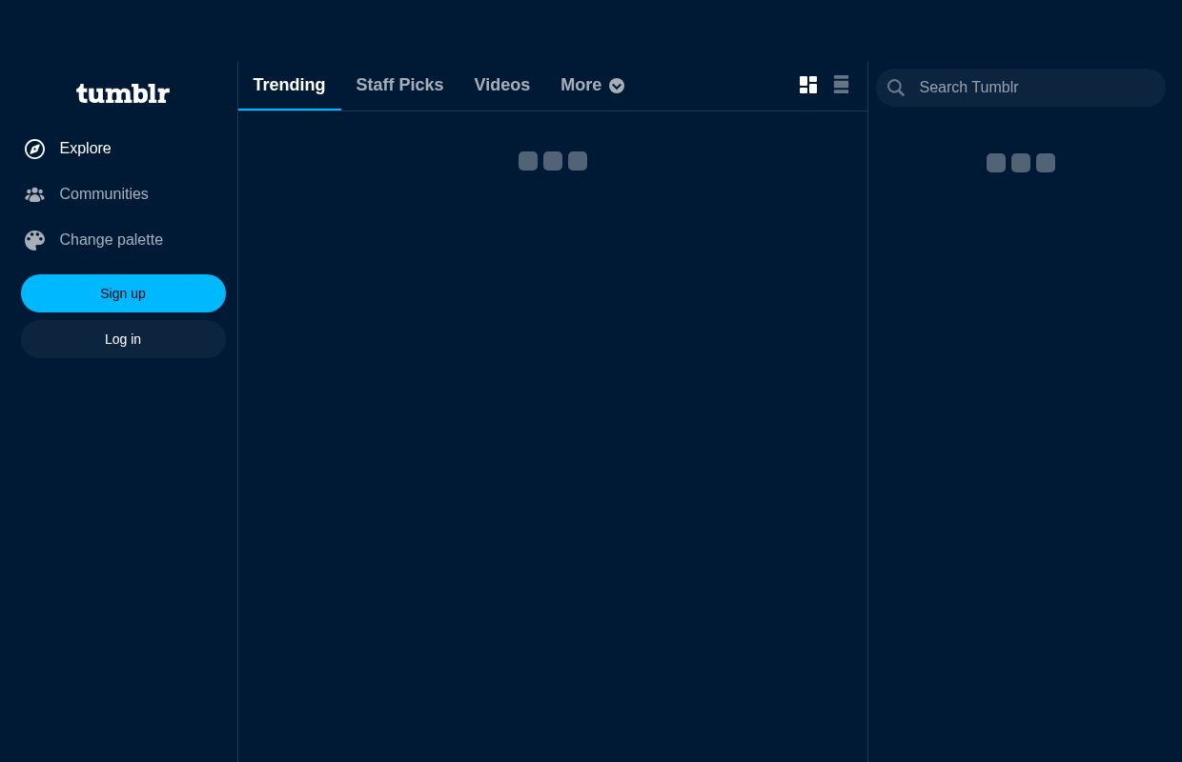This screenshot has width=1182, height=762.
Task: Expand More to see additional categories
Action: coord(592,85)
